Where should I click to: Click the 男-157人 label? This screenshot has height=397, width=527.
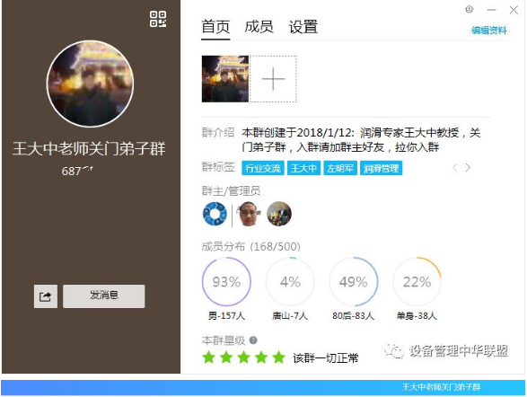point(226,315)
